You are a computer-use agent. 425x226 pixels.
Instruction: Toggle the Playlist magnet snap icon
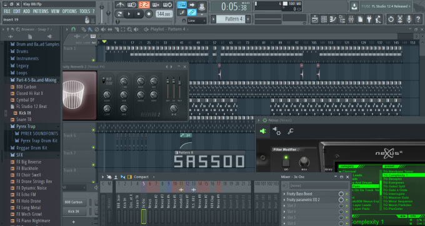pyautogui.click(x=73, y=29)
